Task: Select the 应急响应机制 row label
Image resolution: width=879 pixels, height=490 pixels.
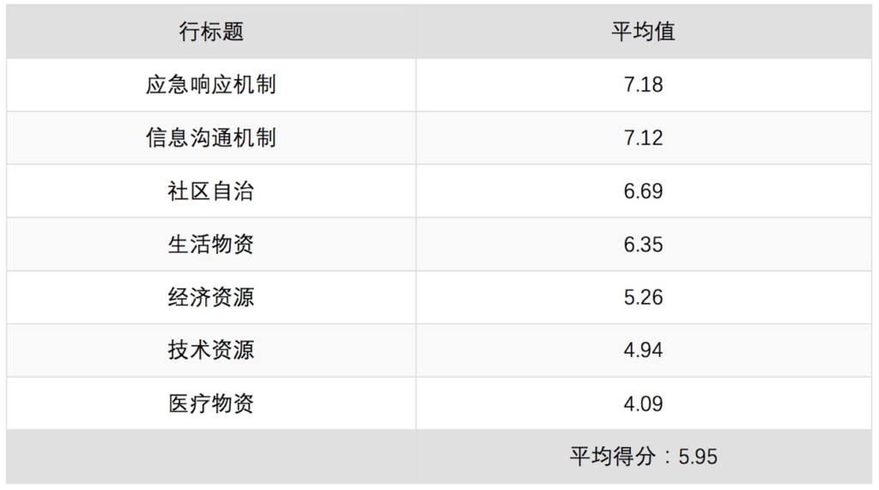Action: click(x=211, y=85)
